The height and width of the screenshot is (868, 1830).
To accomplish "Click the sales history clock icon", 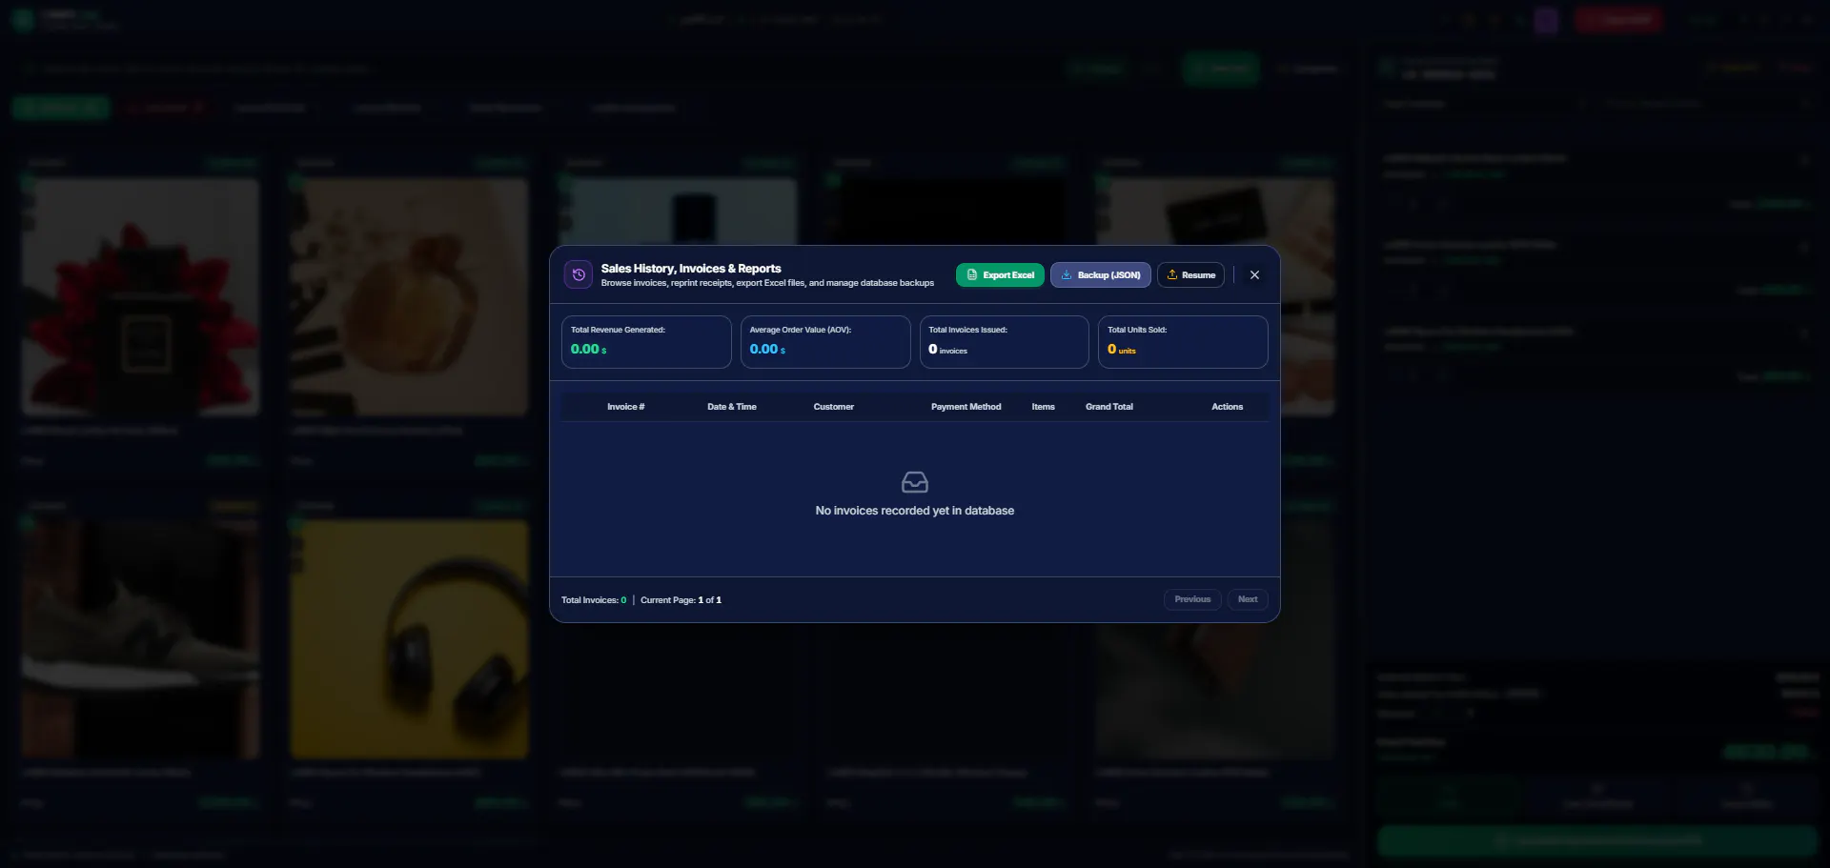I will tap(579, 274).
